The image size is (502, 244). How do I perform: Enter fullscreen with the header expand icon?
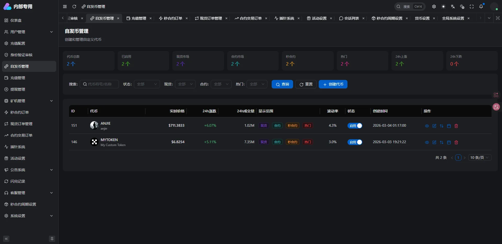coord(472,7)
